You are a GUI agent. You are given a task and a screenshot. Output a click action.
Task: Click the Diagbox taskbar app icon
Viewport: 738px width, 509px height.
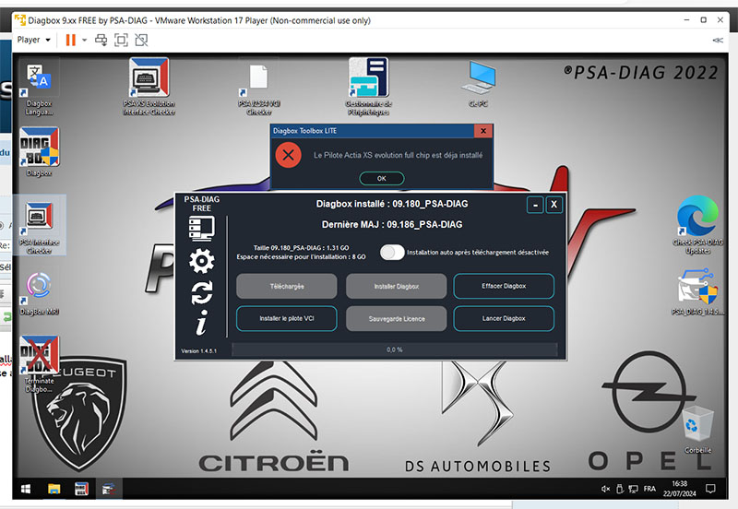[x=81, y=489]
